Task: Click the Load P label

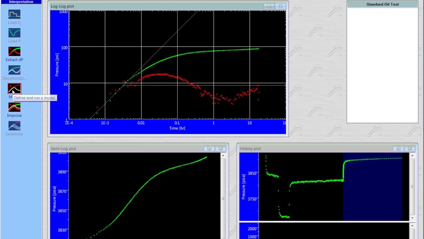Action: coord(14,41)
